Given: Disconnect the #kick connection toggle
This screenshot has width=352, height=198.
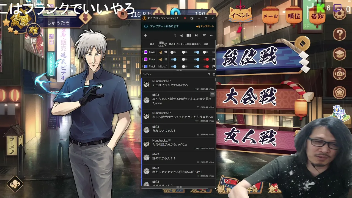Looking at the screenshot, I should click(x=206, y=66).
